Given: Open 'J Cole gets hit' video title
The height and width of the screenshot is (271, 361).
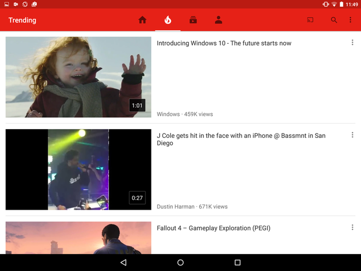Looking at the screenshot, I should pos(241,139).
